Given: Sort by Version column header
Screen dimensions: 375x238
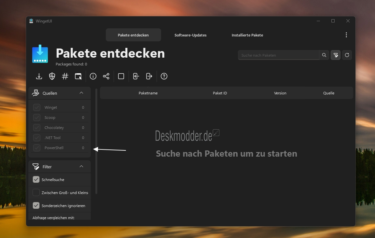Looking at the screenshot, I should point(280,93).
